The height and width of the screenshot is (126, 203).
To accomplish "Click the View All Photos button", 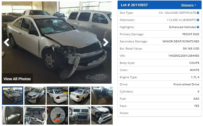I will pos(17,79).
